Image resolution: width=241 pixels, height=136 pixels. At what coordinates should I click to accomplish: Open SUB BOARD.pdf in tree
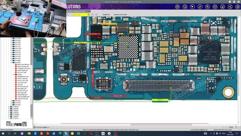[22, 95]
